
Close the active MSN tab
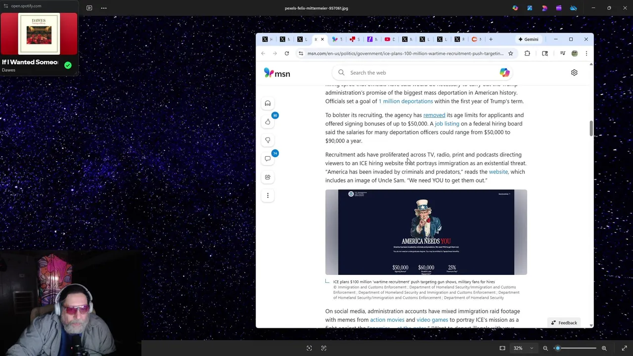[322, 39]
